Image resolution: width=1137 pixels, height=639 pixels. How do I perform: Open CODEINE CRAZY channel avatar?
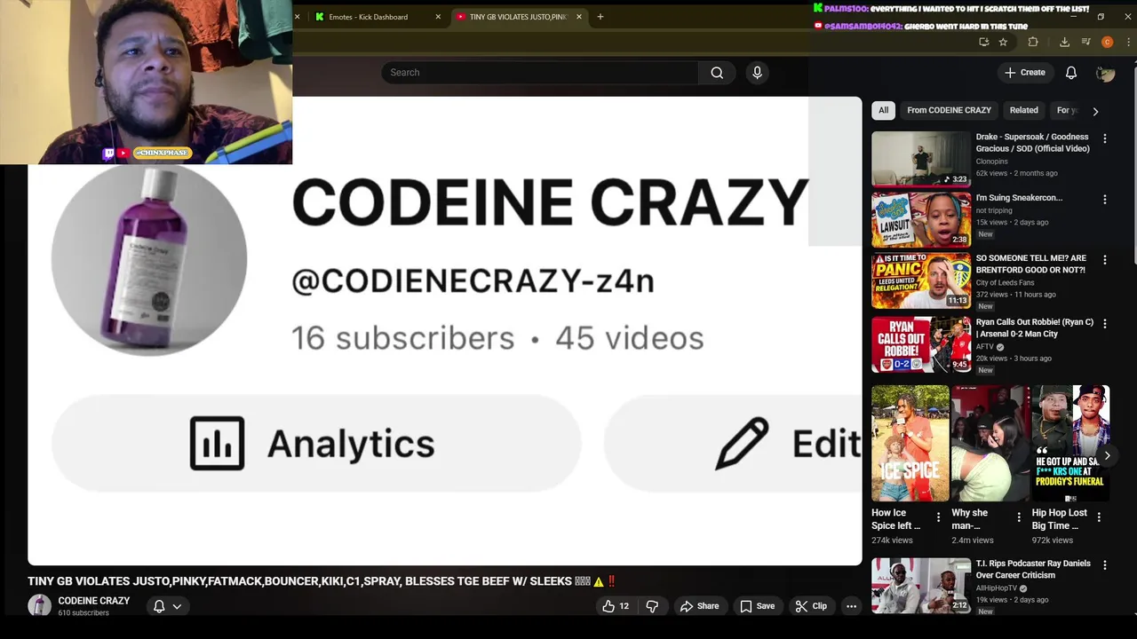pos(39,605)
